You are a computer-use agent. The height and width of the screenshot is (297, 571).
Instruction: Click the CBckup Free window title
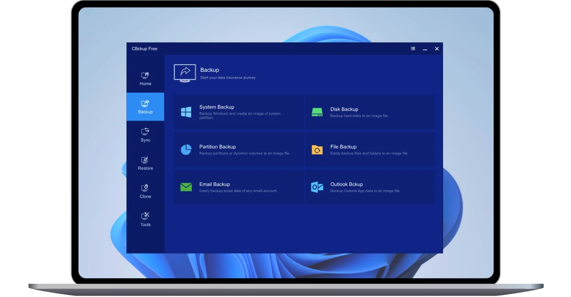click(x=145, y=49)
